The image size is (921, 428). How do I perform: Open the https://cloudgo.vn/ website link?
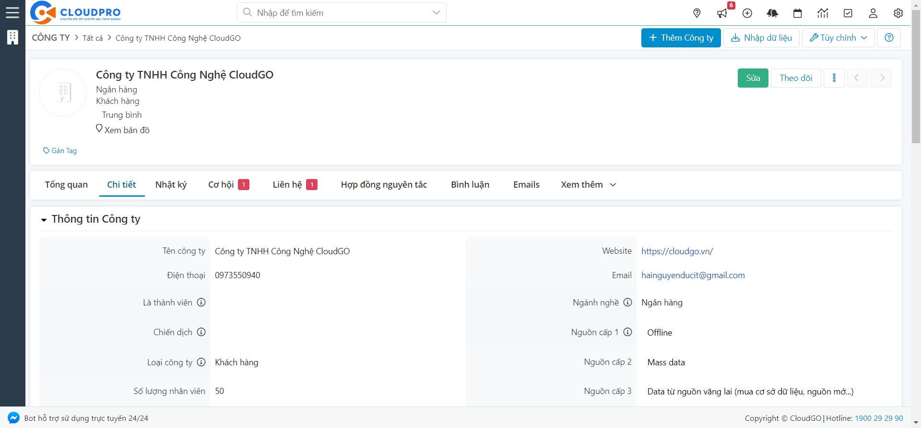click(677, 251)
